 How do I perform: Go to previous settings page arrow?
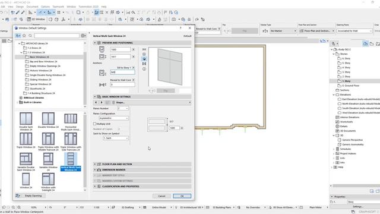[96, 102]
